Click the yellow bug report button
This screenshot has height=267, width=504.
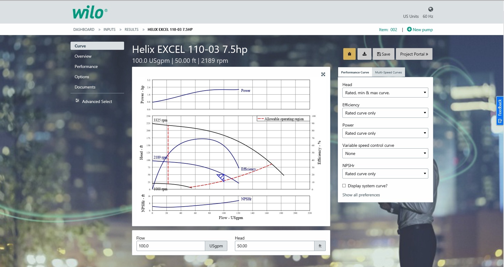point(349,54)
